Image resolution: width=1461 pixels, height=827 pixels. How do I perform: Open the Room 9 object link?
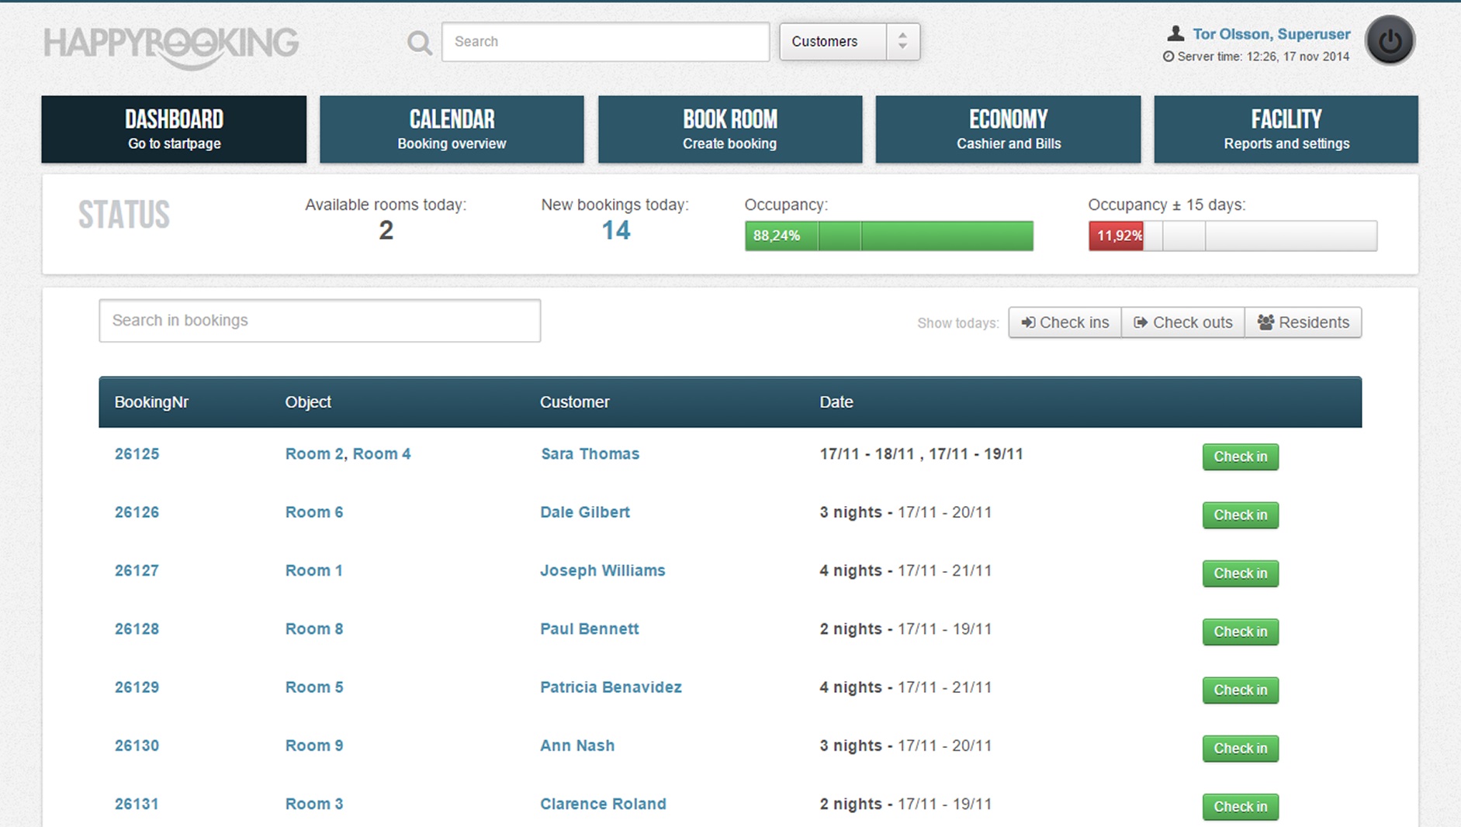click(314, 746)
